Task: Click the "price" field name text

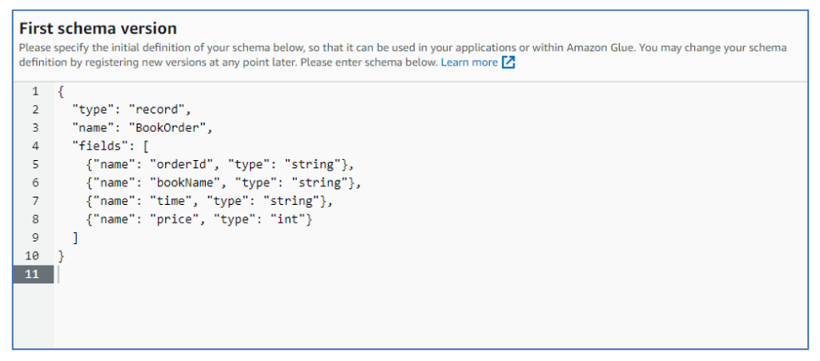Action: coord(175,219)
